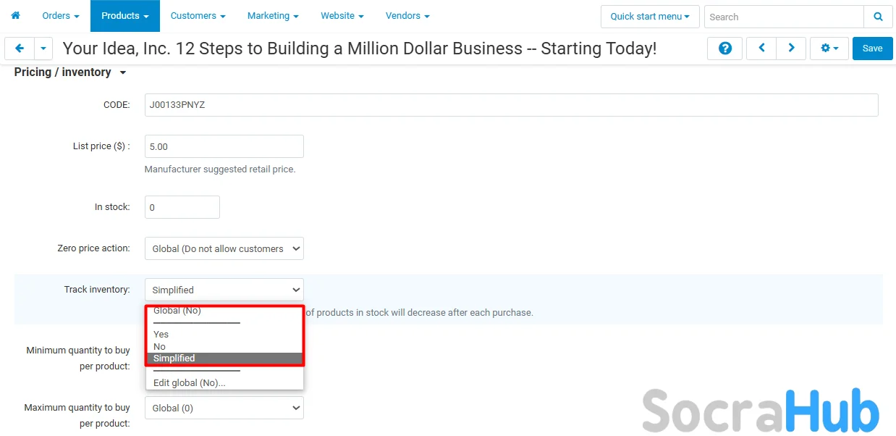Image resolution: width=896 pixels, height=436 pixels.
Task: Click the CODE input field
Action: 511,105
